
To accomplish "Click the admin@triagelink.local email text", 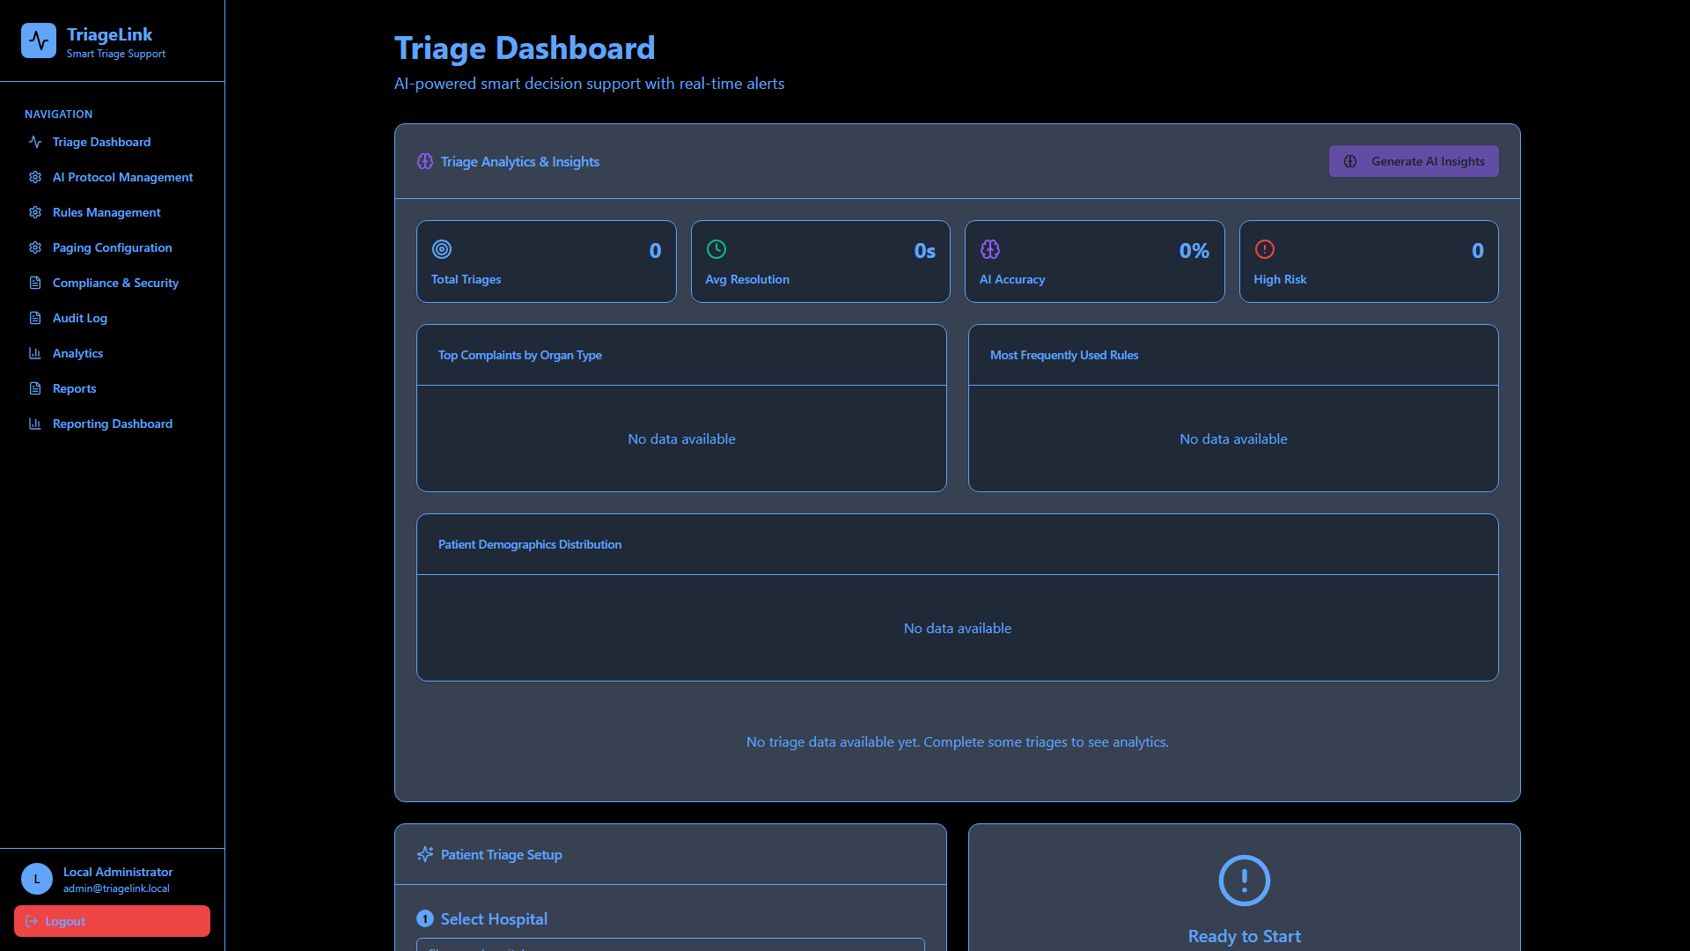I will (x=116, y=888).
